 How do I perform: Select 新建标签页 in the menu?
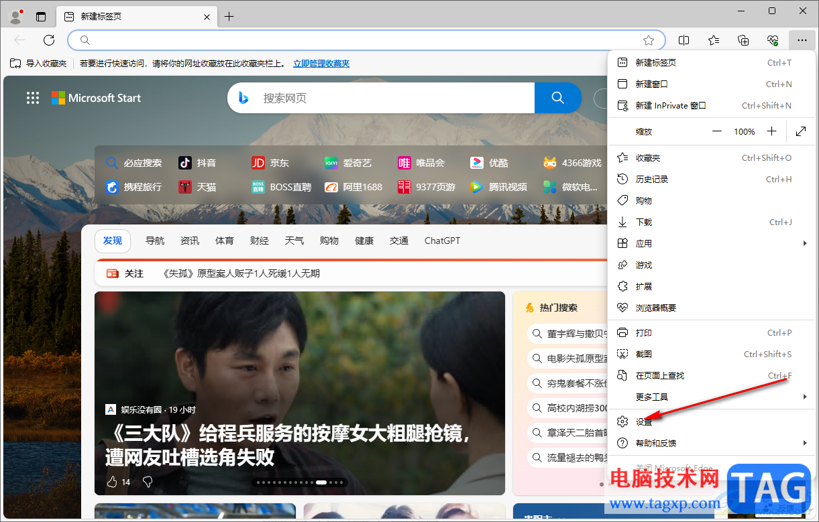tap(712, 62)
